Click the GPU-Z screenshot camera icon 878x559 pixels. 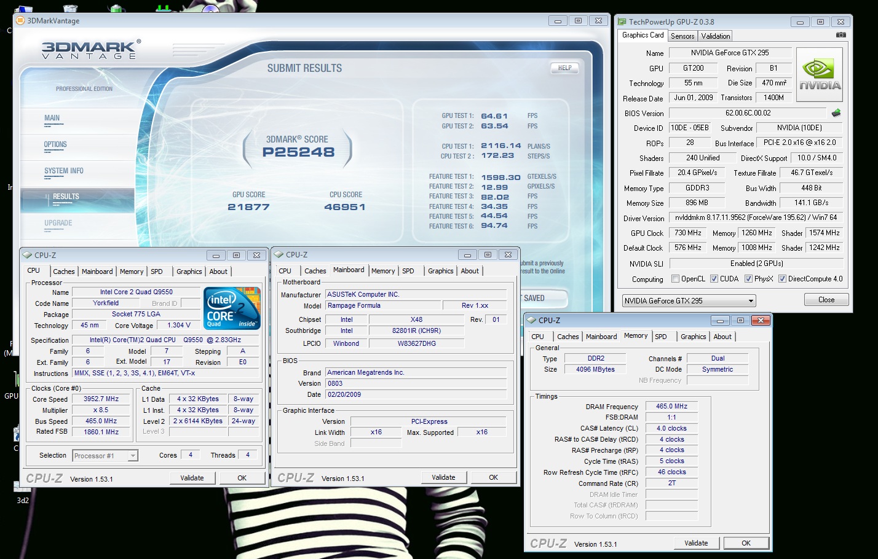(840, 35)
